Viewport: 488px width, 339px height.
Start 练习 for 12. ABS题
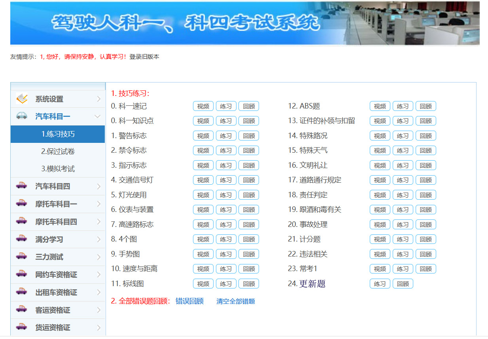coord(403,106)
